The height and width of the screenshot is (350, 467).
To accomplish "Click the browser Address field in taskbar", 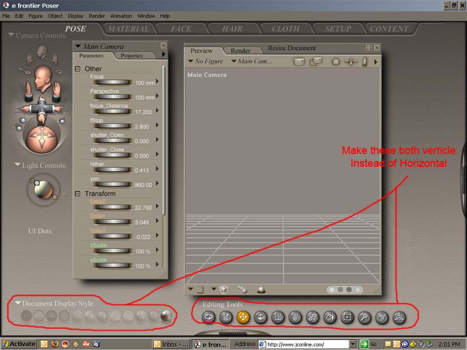I will pyautogui.click(x=306, y=344).
